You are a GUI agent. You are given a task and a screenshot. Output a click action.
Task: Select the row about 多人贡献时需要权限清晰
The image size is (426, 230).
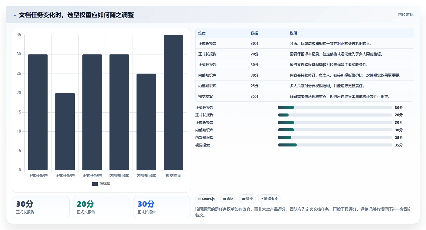click(x=304, y=86)
